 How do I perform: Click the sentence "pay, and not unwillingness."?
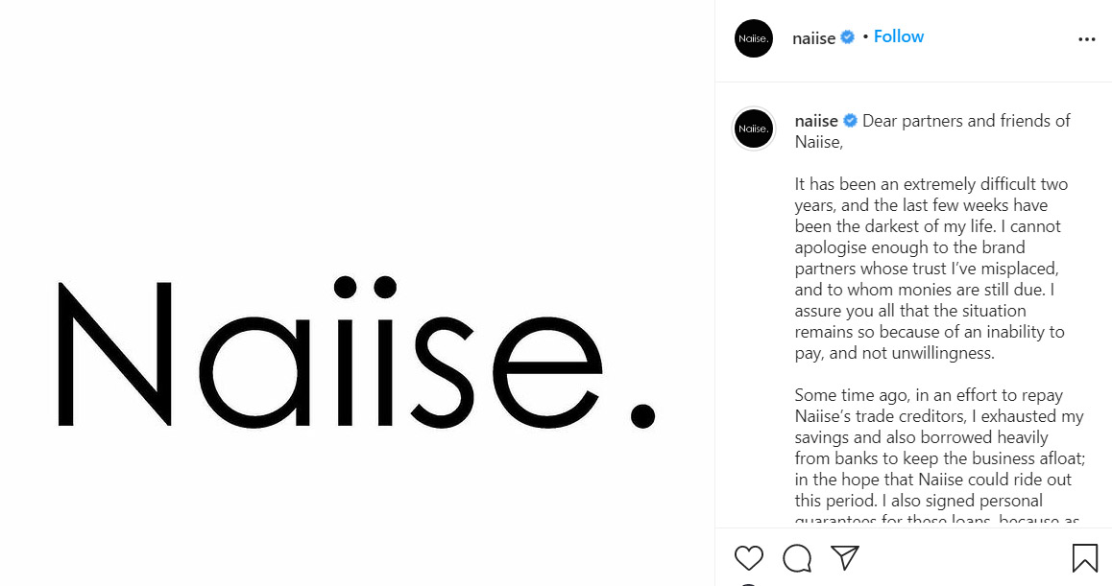(894, 353)
